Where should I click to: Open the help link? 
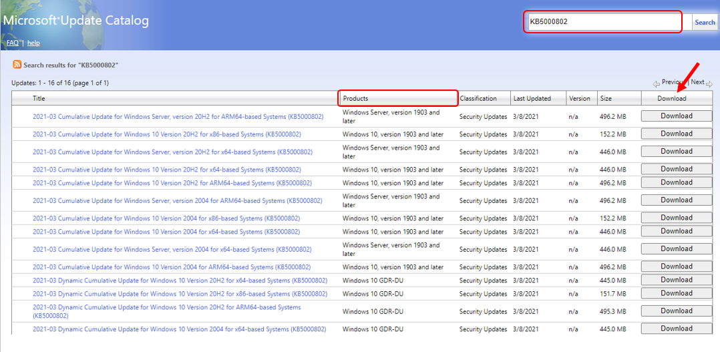point(33,43)
